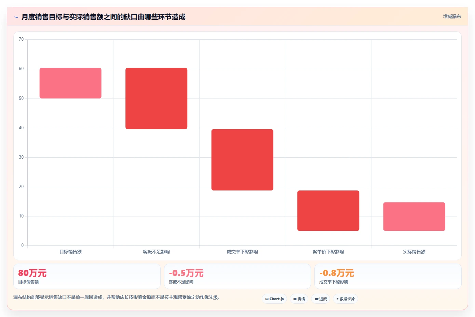Click the 80万元 data card
The image size is (475, 317).
coord(87,276)
